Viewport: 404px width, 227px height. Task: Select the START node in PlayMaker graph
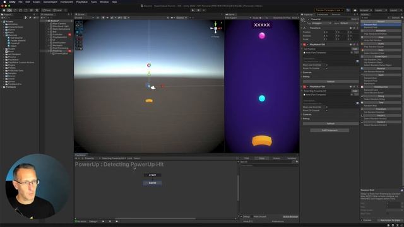pos(153,175)
